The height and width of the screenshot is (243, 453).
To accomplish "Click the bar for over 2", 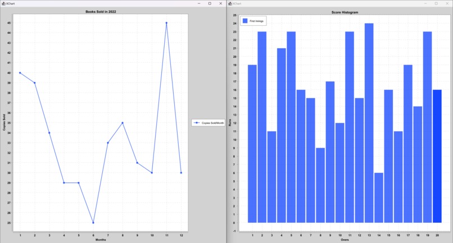I will click(x=262, y=127).
